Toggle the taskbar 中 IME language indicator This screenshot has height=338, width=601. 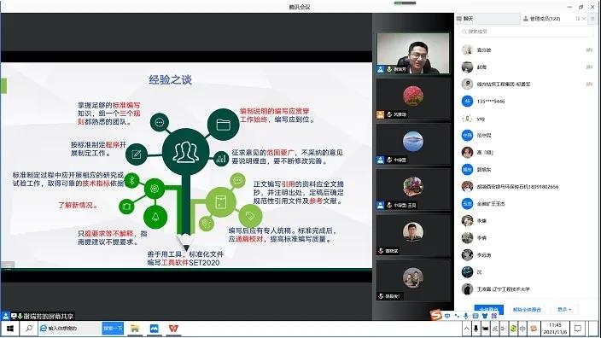point(522,329)
